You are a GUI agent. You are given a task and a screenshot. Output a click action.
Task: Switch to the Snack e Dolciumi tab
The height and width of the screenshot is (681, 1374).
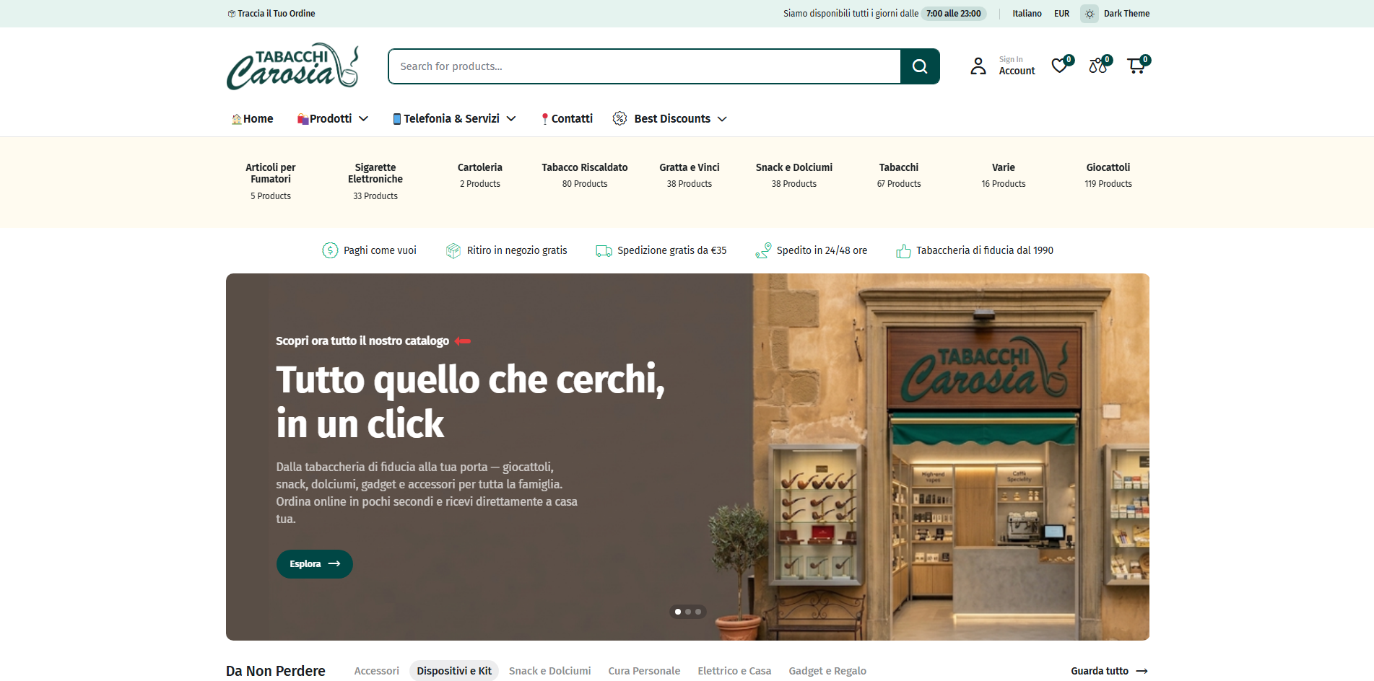pos(549,671)
